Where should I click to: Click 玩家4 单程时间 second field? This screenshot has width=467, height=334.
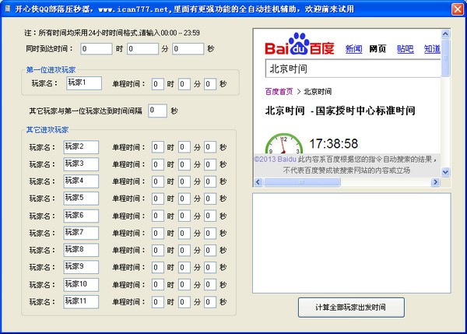click(x=210, y=181)
